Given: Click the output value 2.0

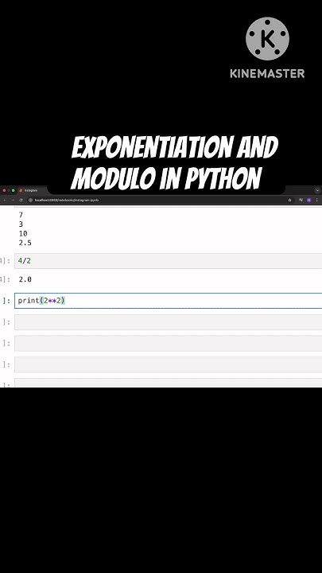Looking at the screenshot, I should click(x=25, y=279).
